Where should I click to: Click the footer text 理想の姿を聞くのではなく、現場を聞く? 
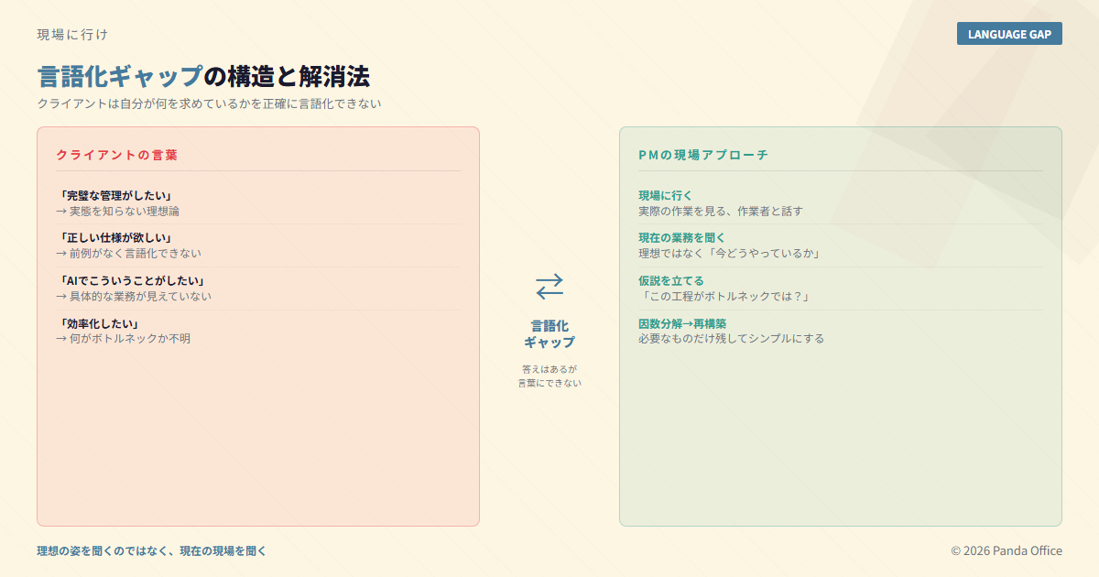[151, 550]
